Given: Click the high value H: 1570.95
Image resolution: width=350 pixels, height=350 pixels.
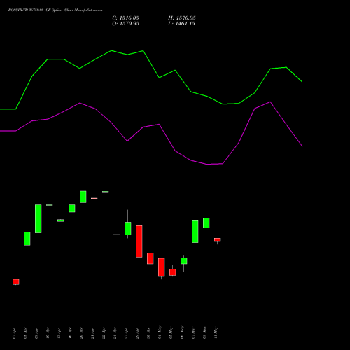Looking at the screenshot, I should [x=182, y=18].
